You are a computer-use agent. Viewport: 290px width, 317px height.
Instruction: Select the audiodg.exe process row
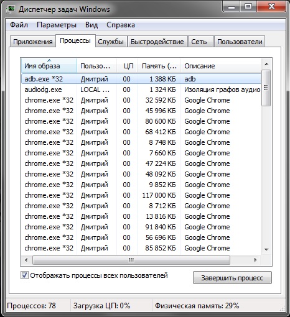[x=141, y=90]
